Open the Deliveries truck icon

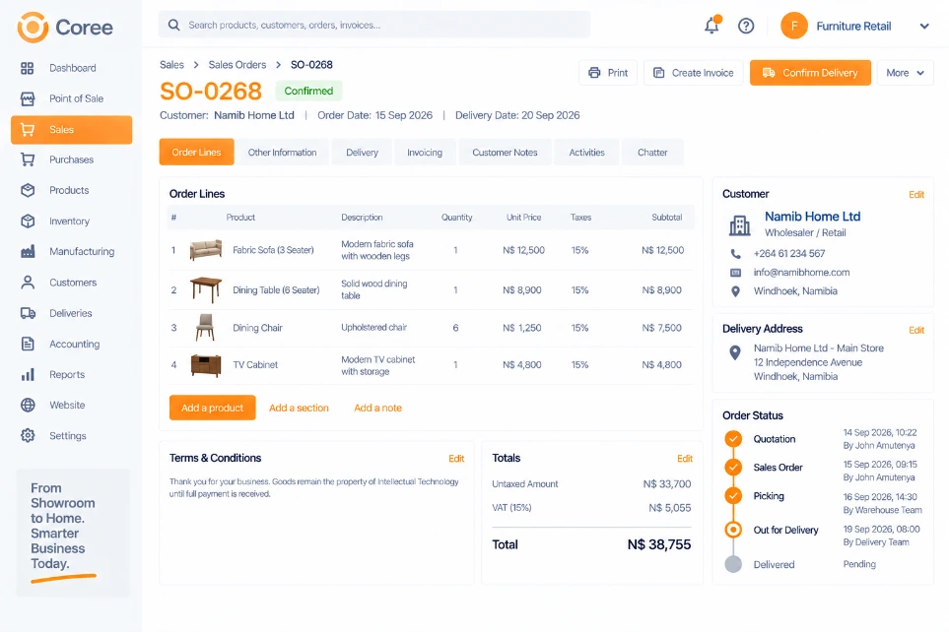pyautogui.click(x=28, y=313)
